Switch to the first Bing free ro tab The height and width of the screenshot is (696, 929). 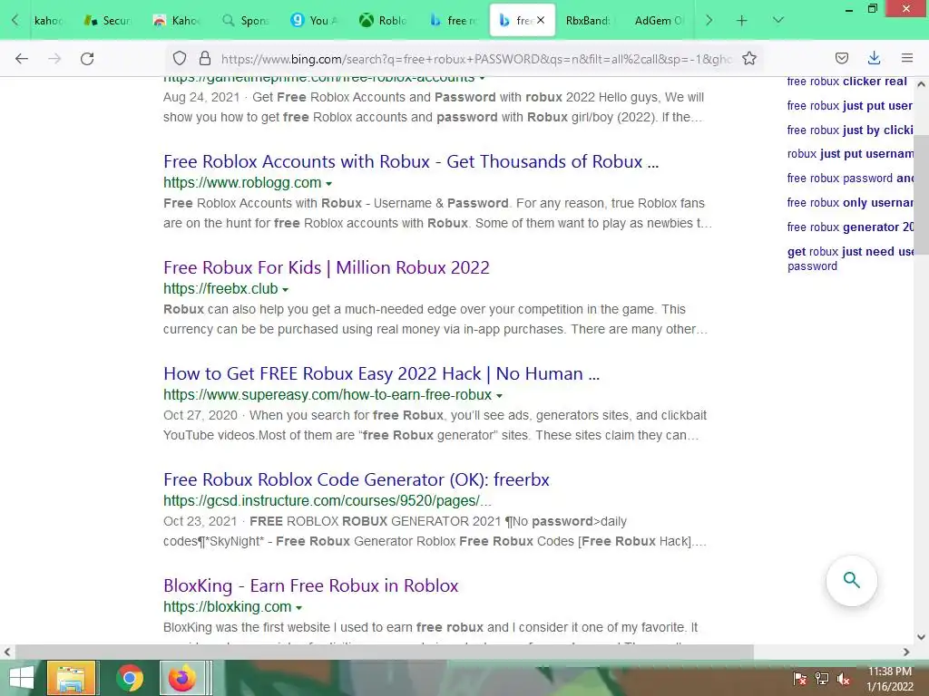452,21
